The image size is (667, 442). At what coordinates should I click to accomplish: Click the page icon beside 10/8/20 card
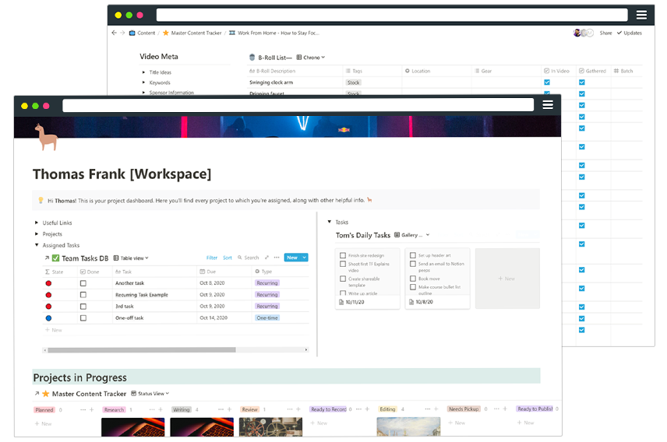coord(411,302)
